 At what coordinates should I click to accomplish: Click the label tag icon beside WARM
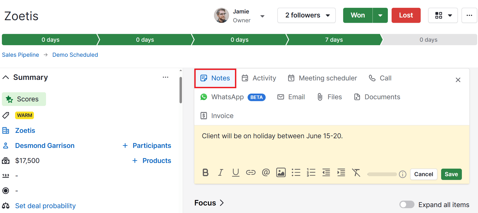[x=6, y=115]
